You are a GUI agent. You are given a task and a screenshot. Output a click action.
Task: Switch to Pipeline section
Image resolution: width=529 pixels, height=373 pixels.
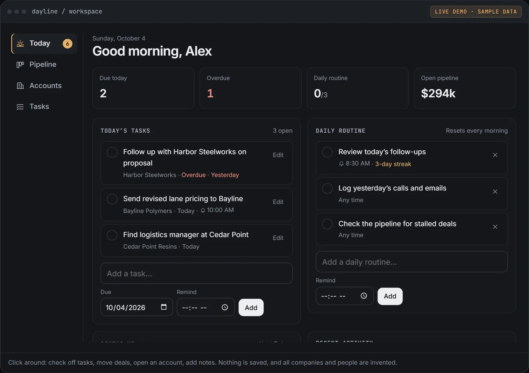point(44,65)
